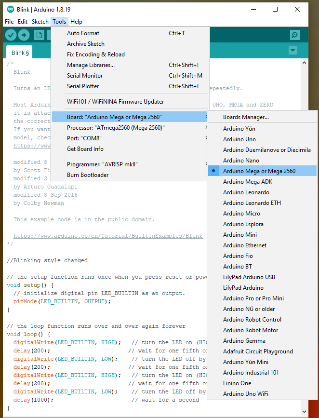
Task: Pick Arduino Robot Motor board
Action: coord(262,330)
